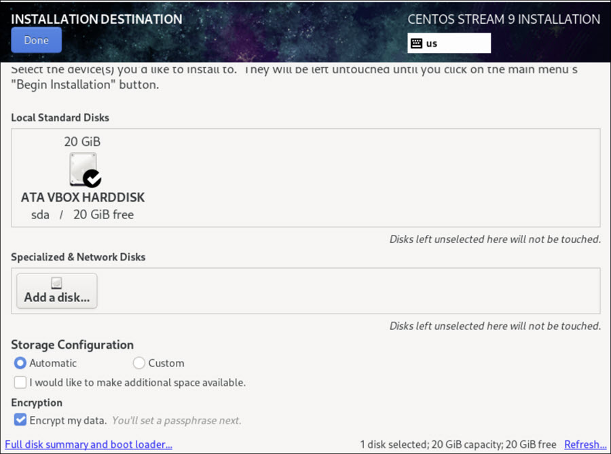Enable the make additional space available option
The image size is (611, 454).
click(20, 383)
